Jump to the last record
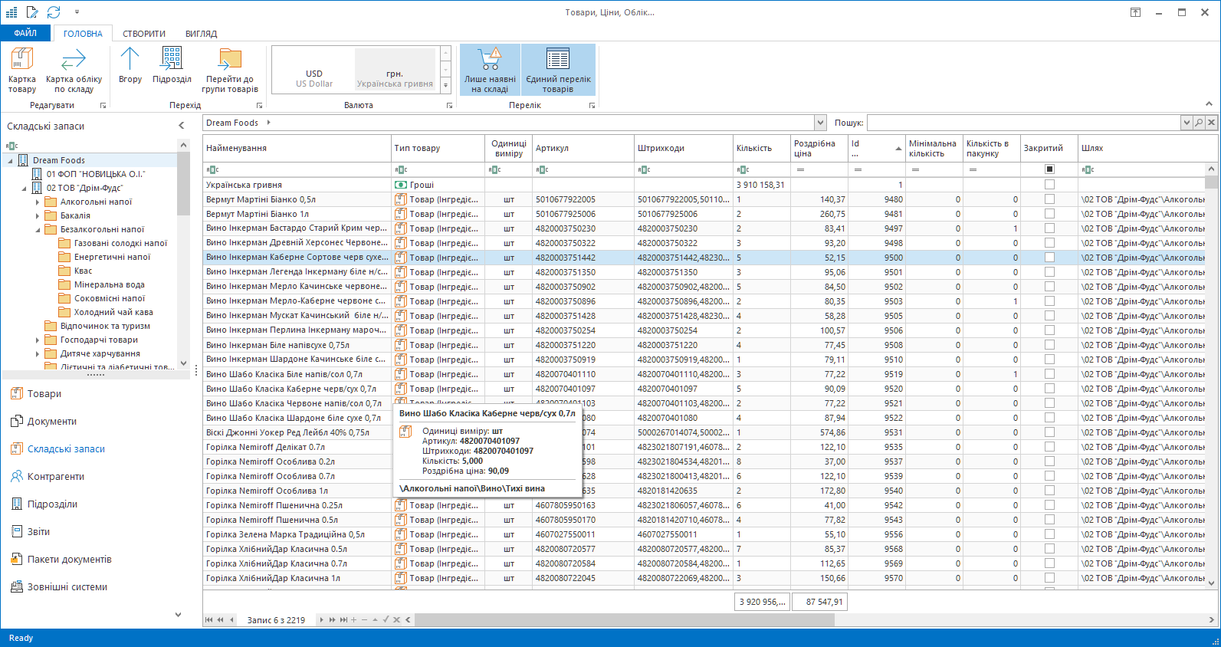The width and height of the screenshot is (1221, 647). (x=344, y=619)
